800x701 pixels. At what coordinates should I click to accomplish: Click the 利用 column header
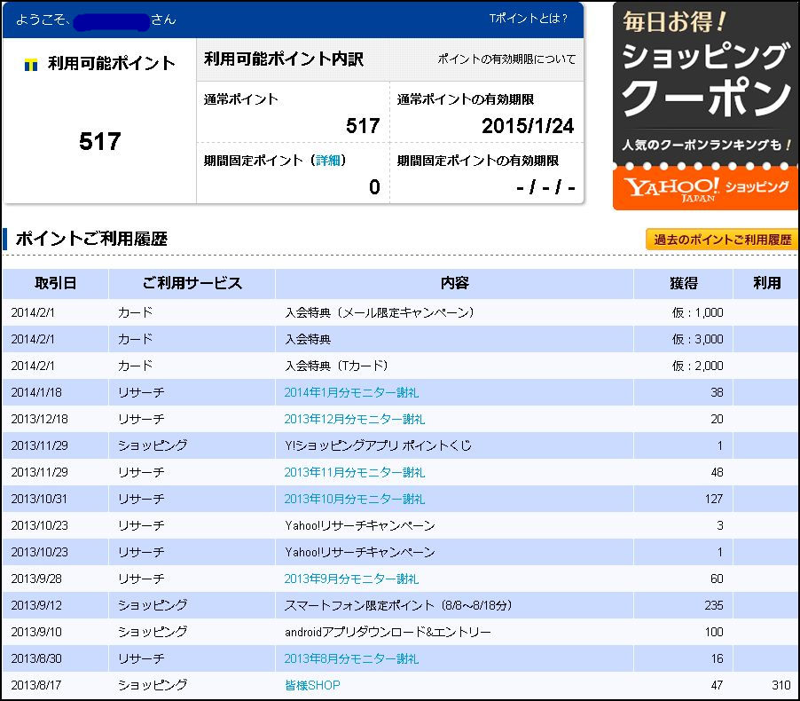point(766,283)
